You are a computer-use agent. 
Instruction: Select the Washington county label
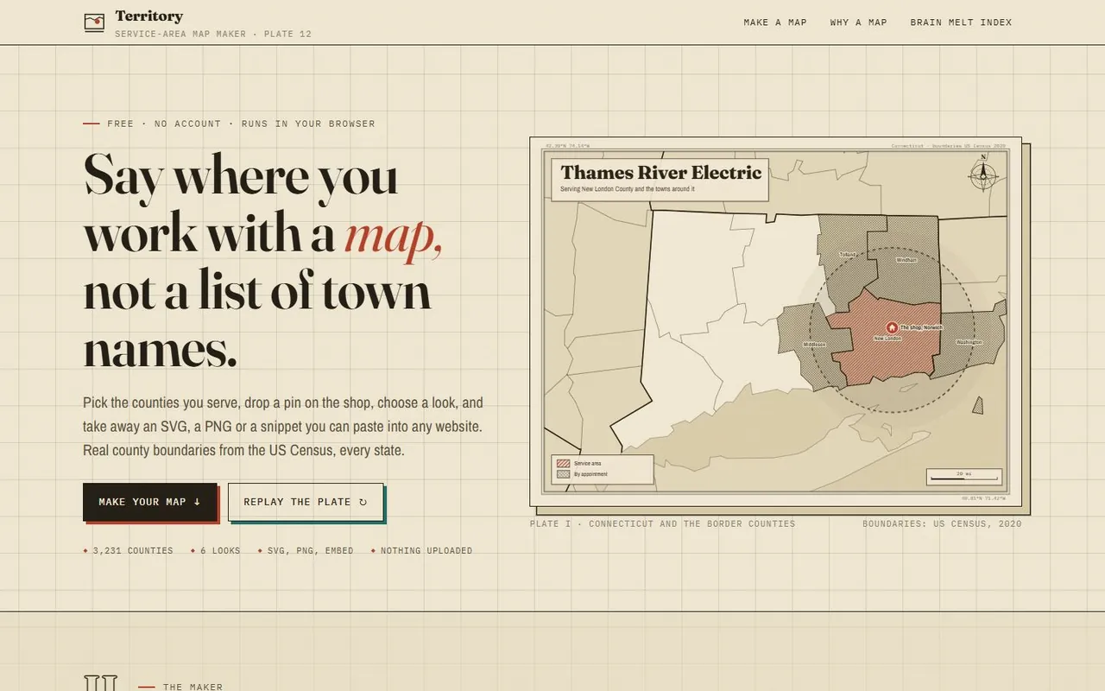[969, 342]
